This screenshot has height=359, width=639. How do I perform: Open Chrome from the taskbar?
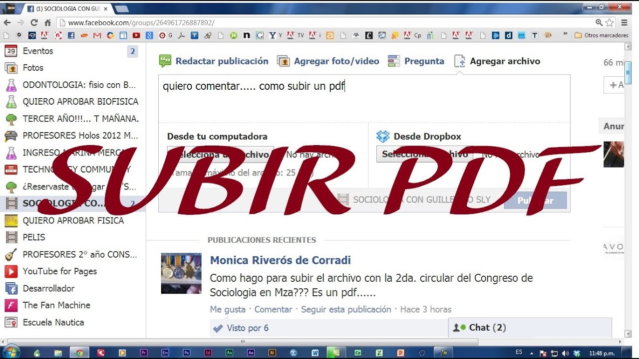(x=79, y=353)
